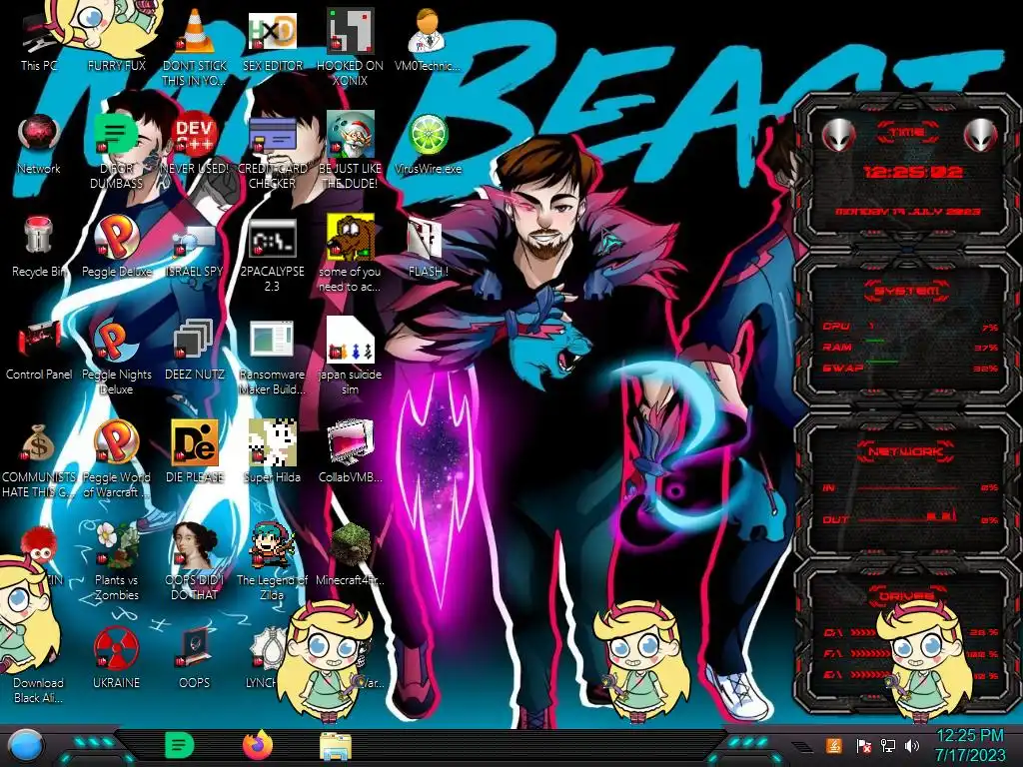This screenshot has height=767, width=1023.
Task: Launch VirusWire.exe lime icon
Action: click(x=428, y=144)
